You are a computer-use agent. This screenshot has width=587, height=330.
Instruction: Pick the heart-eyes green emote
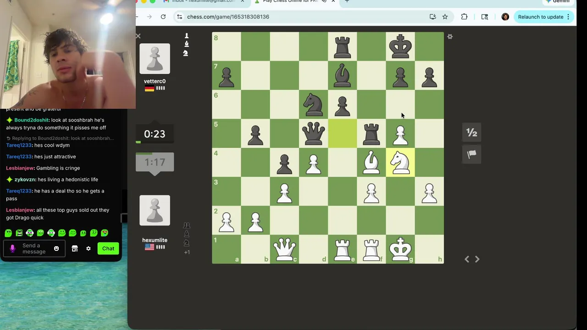tap(105, 233)
